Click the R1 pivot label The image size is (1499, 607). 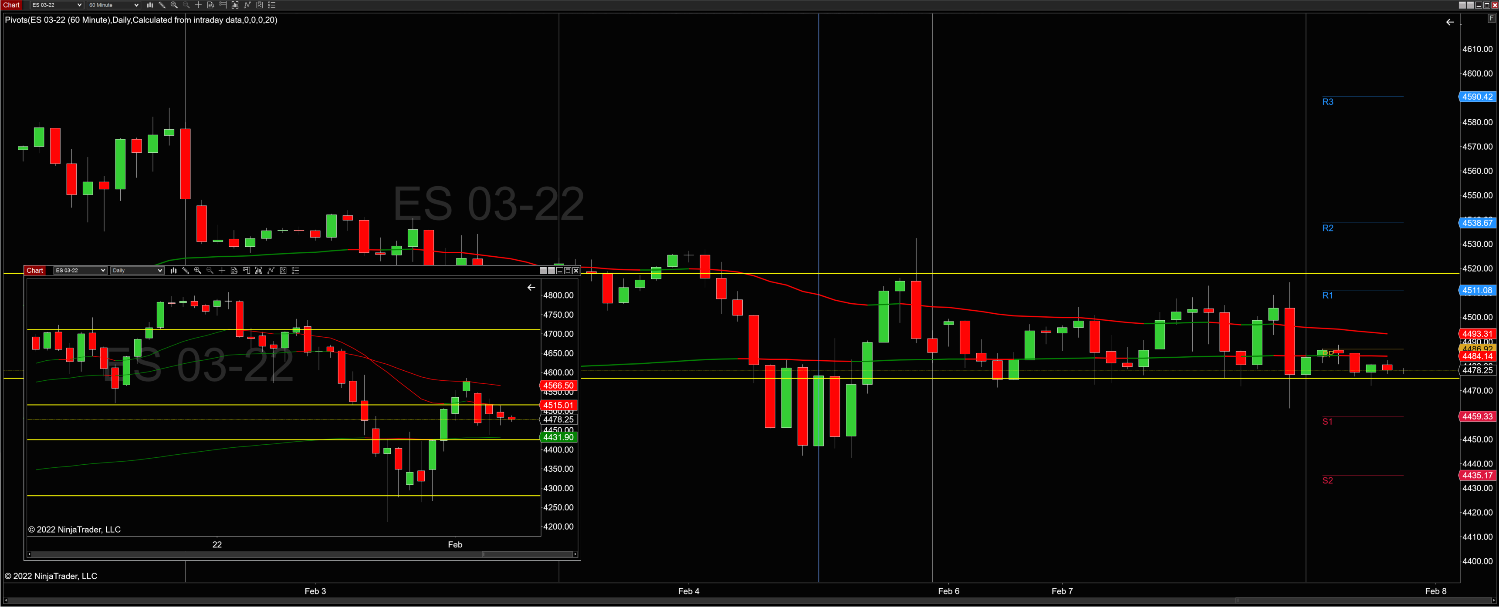coord(1327,295)
